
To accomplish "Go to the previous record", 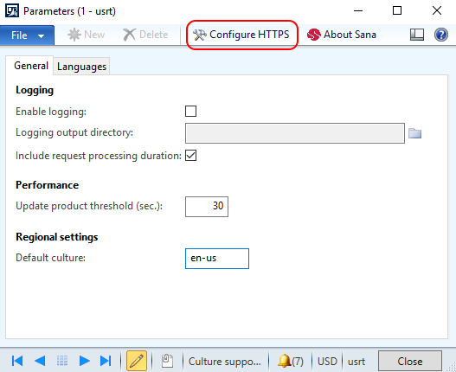I will tap(40, 361).
